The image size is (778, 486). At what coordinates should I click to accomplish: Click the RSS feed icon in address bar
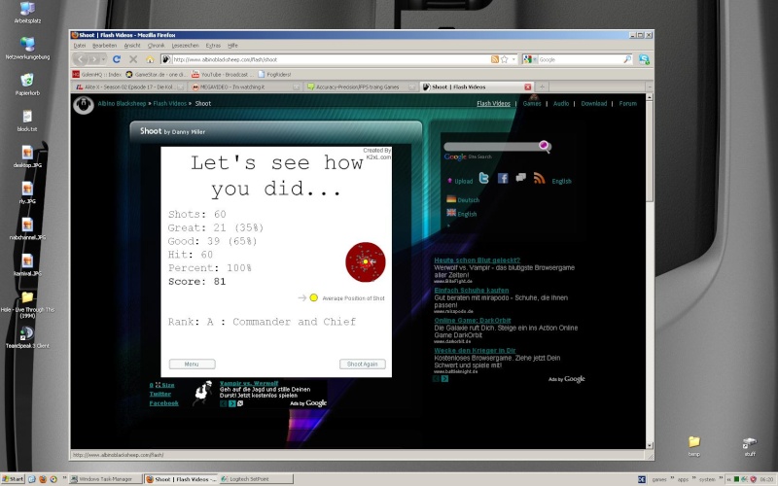coord(495,59)
